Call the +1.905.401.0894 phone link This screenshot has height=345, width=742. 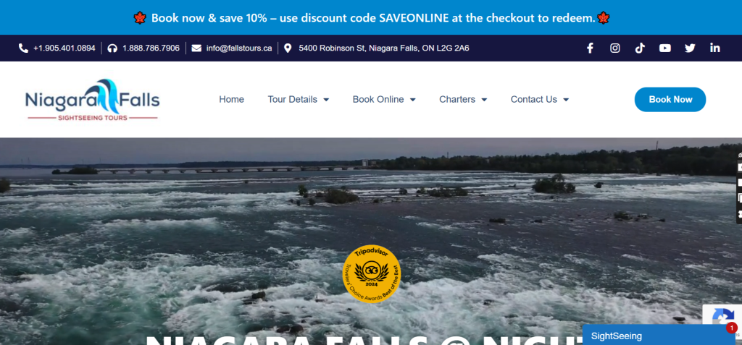coord(57,48)
